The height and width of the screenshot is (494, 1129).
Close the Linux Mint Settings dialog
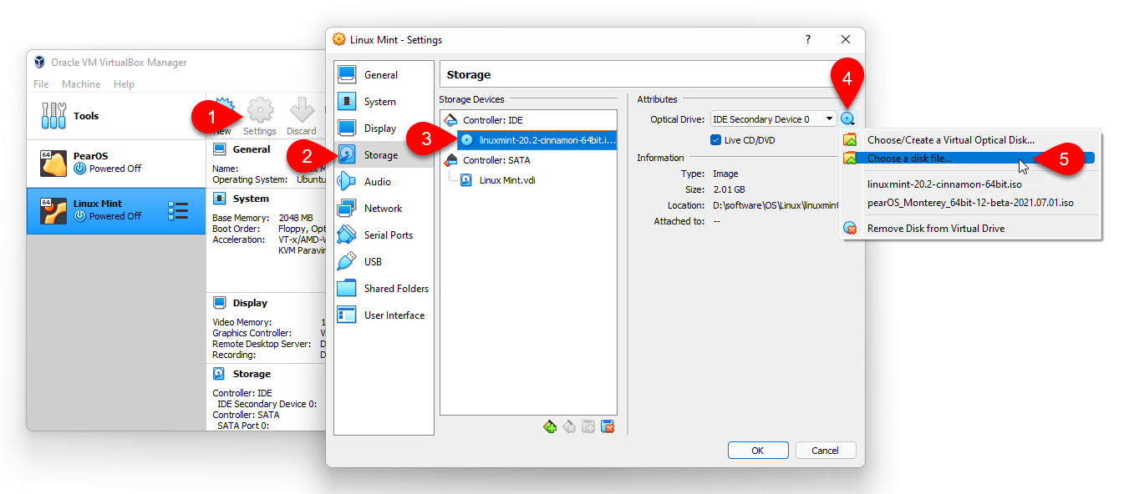click(x=846, y=39)
